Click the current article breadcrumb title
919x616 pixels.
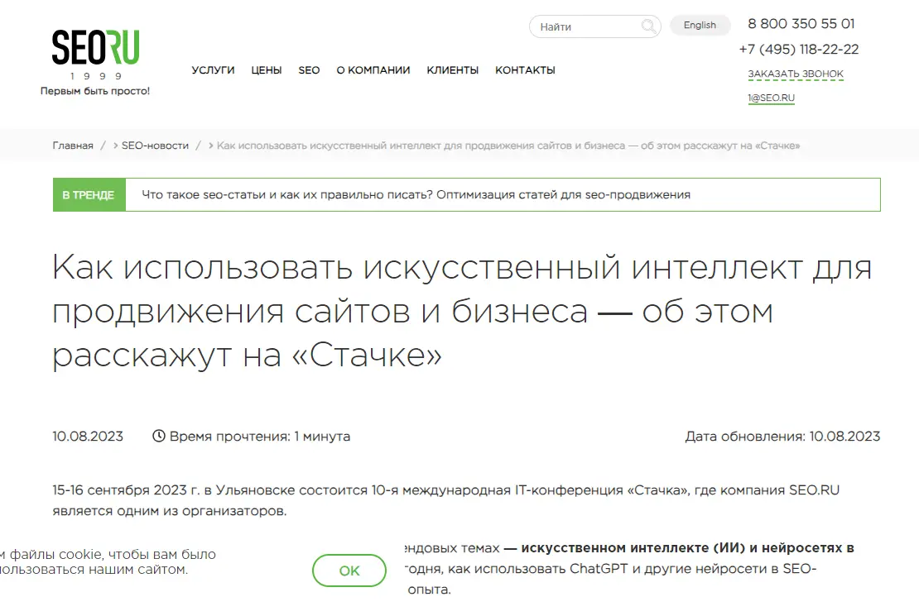[x=508, y=146]
